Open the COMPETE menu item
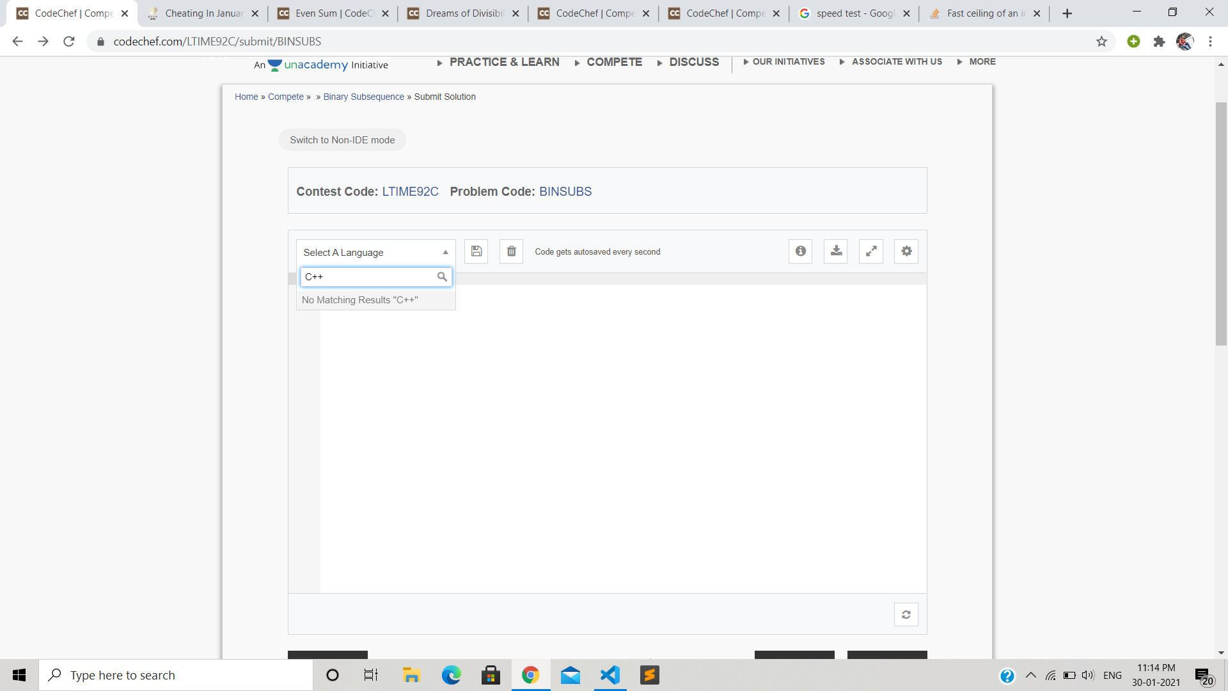This screenshot has width=1228, height=691. pos(614,61)
